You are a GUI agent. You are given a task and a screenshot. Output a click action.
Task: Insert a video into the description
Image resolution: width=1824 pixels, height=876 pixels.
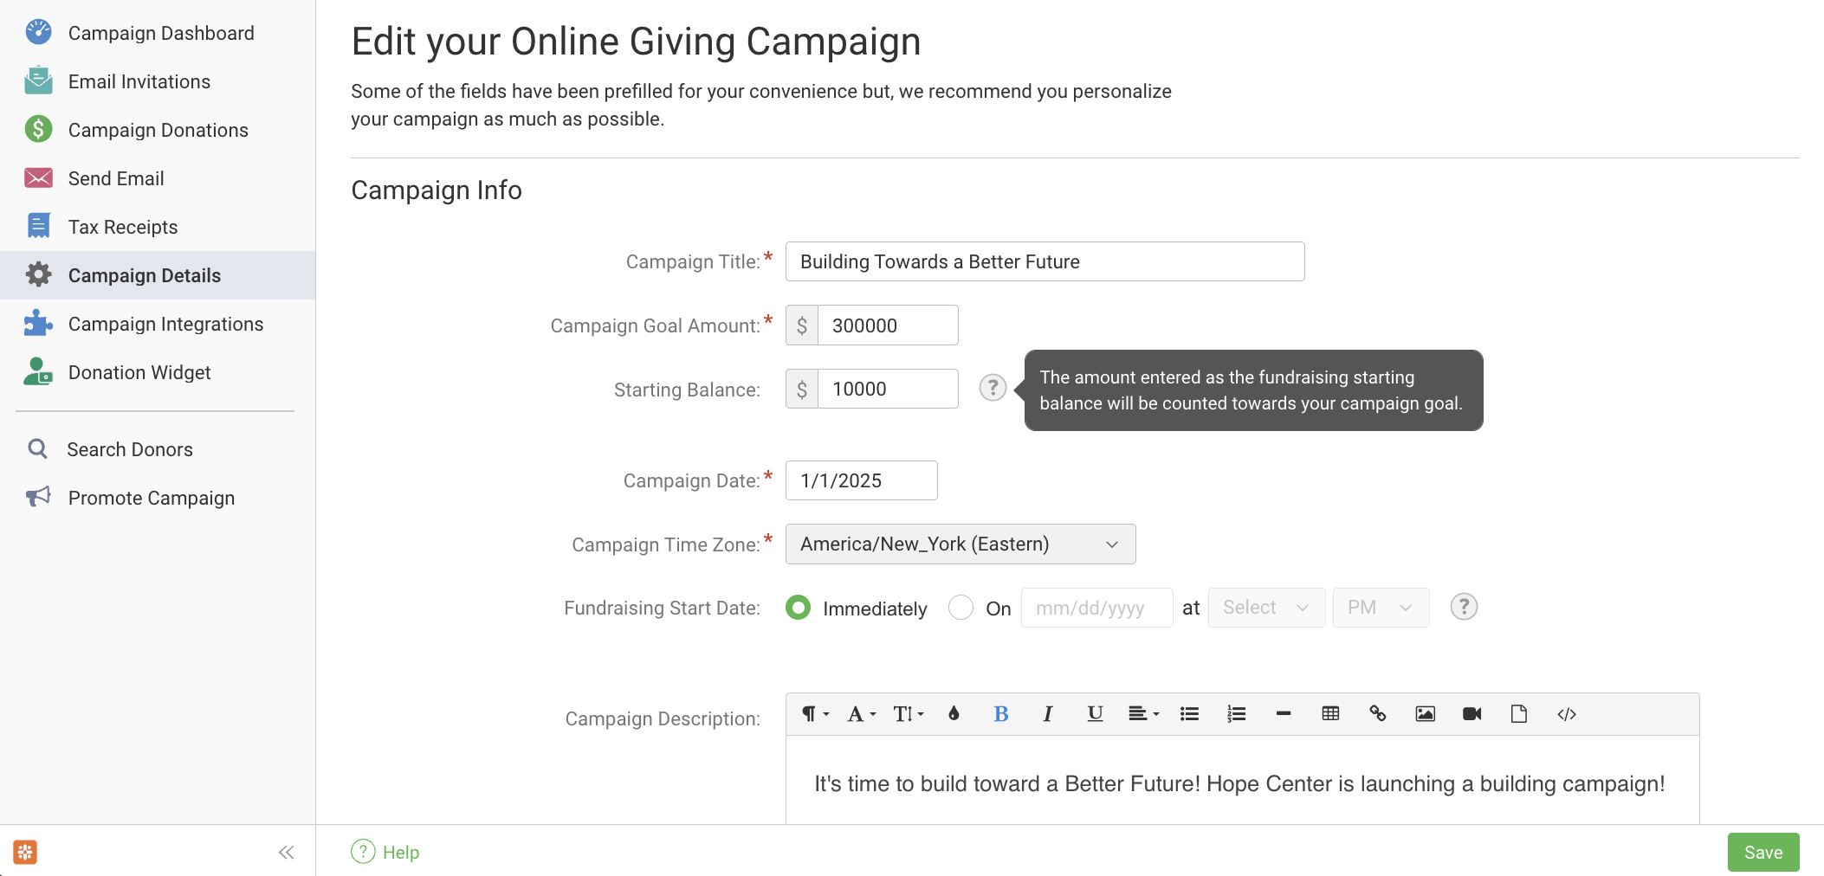[1471, 714]
